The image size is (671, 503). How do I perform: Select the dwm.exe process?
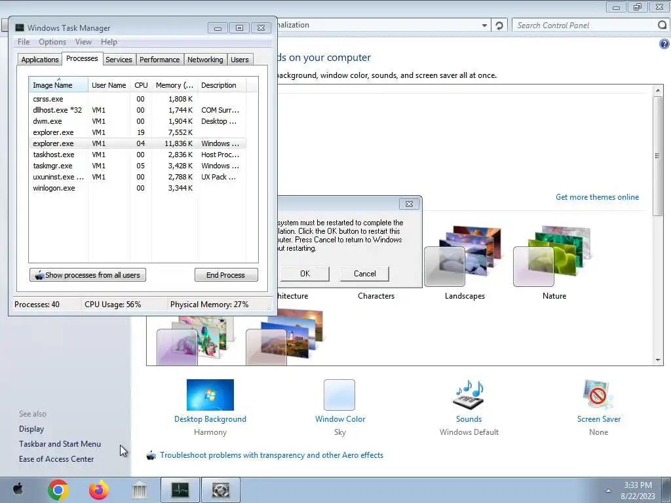(138, 121)
